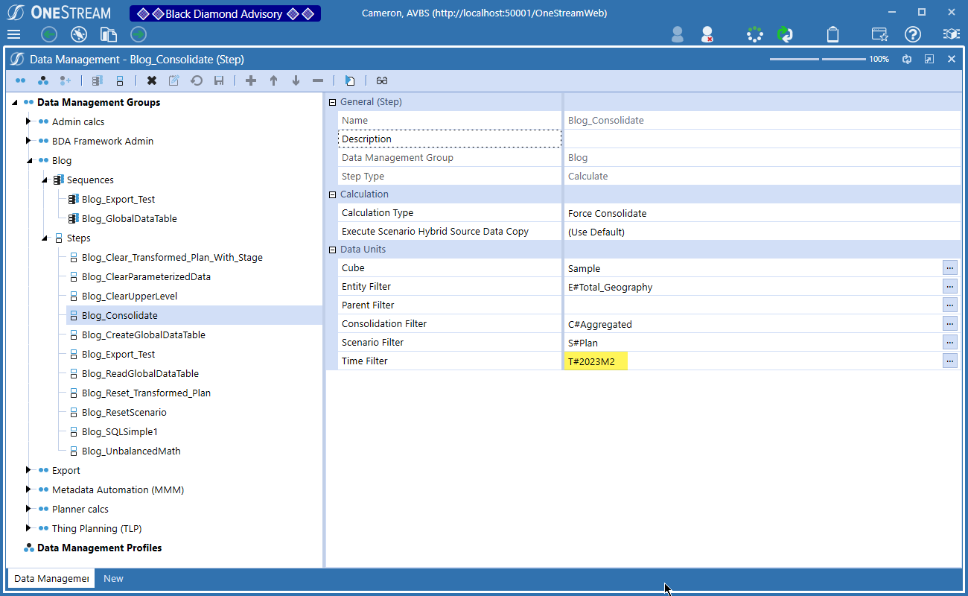Click the (Use Default) hybrid copy value

pos(596,232)
